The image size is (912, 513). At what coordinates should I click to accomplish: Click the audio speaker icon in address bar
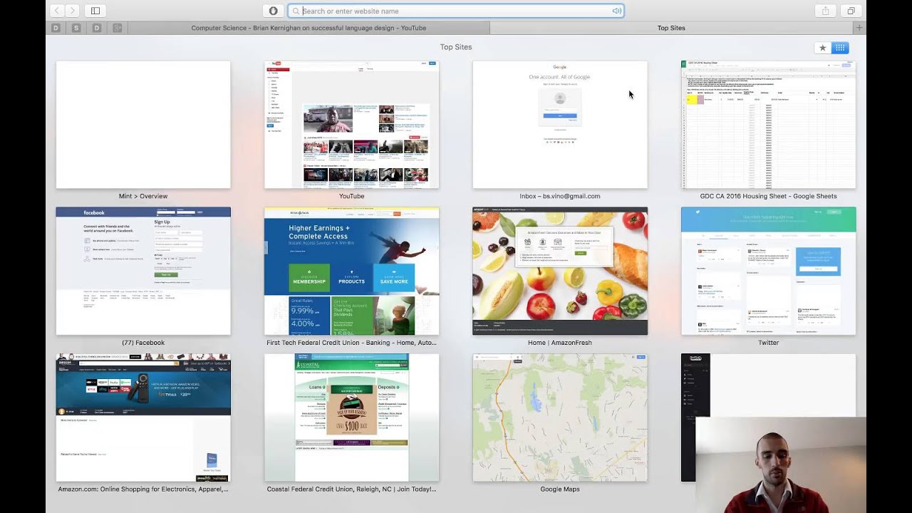pyautogui.click(x=616, y=11)
